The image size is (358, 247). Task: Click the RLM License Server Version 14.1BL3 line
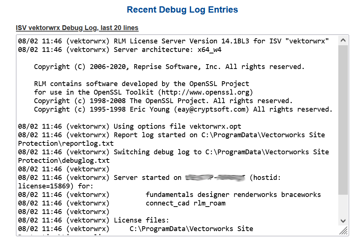click(174, 41)
